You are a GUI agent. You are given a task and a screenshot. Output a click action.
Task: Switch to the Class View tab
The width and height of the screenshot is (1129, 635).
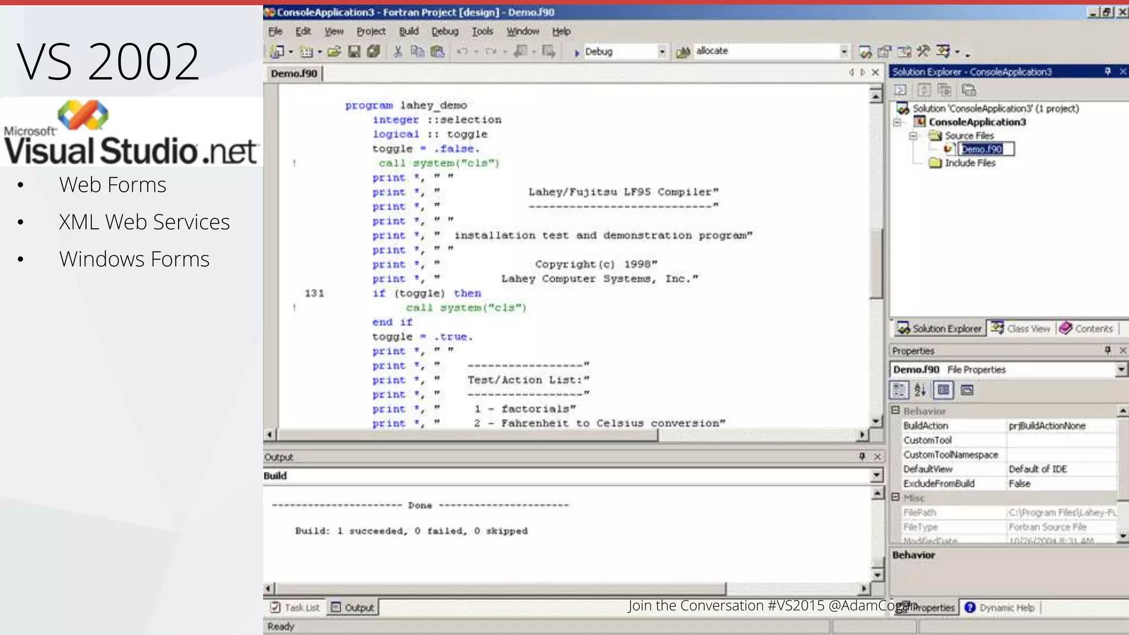click(x=1020, y=329)
